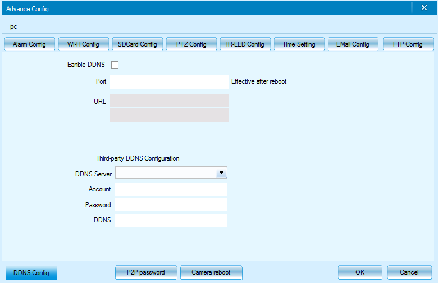Click the 'Effective after reboot' text
The image size is (438, 283).
coord(259,81)
